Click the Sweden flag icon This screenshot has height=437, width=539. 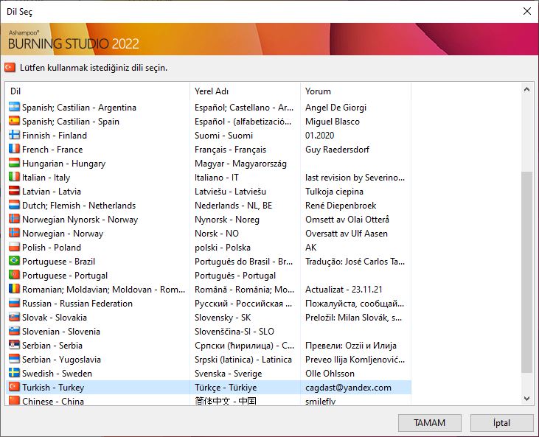click(x=14, y=373)
